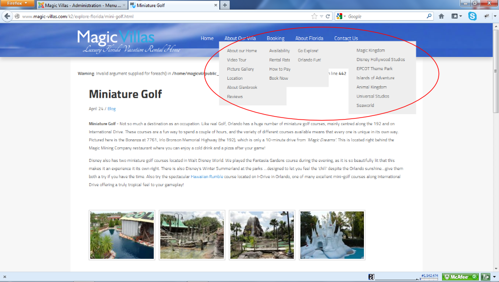Select Rental Rate submenu item
This screenshot has height=282, width=499.
(279, 60)
